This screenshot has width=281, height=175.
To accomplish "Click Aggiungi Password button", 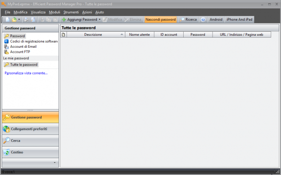I will tap(79, 20).
